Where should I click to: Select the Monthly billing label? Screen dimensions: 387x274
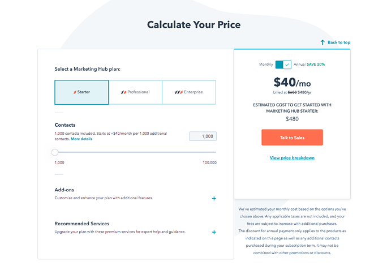coord(266,65)
